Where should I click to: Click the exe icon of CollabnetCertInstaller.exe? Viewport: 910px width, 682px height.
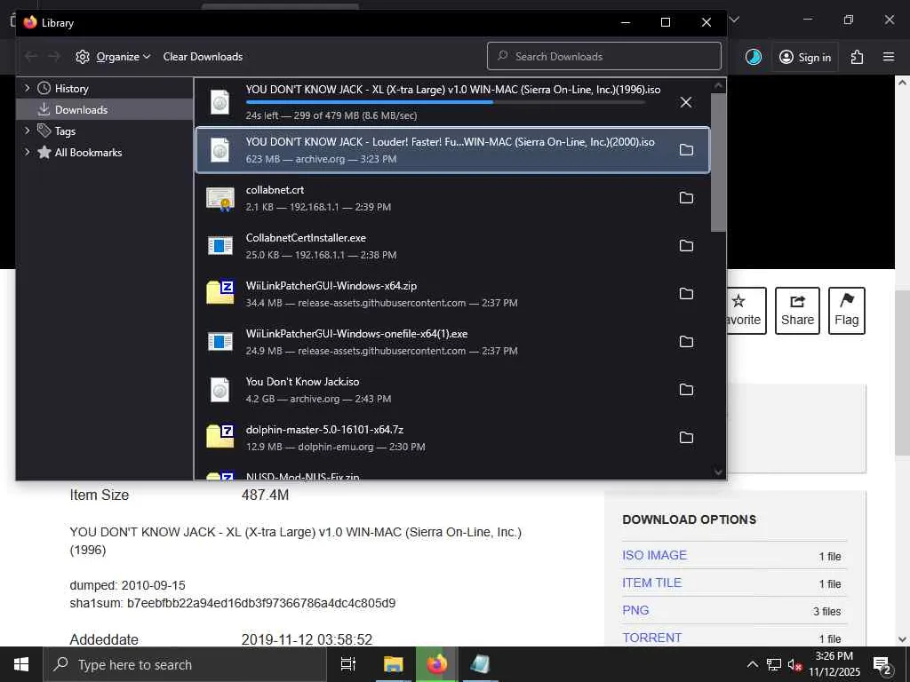(x=220, y=246)
